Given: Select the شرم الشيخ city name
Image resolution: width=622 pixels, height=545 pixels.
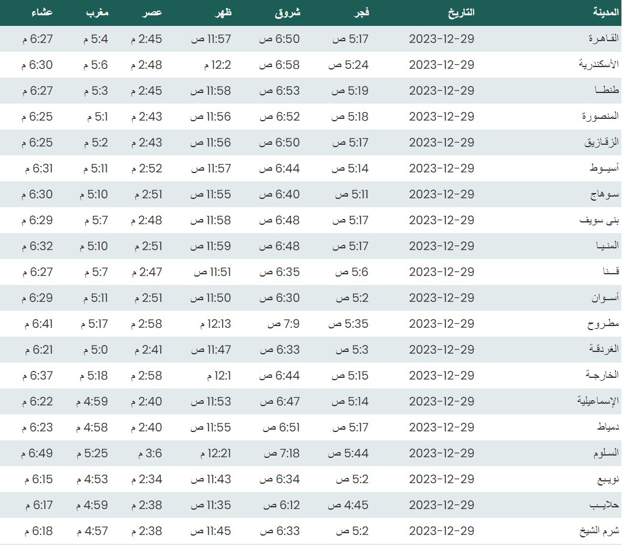Looking at the screenshot, I should [598, 531].
